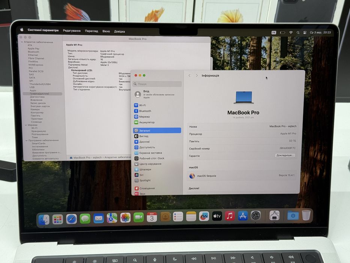Click UK input source indicator in menu bar
The height and width of the screenshot is (263, 350).
click(x=274, y=33)
